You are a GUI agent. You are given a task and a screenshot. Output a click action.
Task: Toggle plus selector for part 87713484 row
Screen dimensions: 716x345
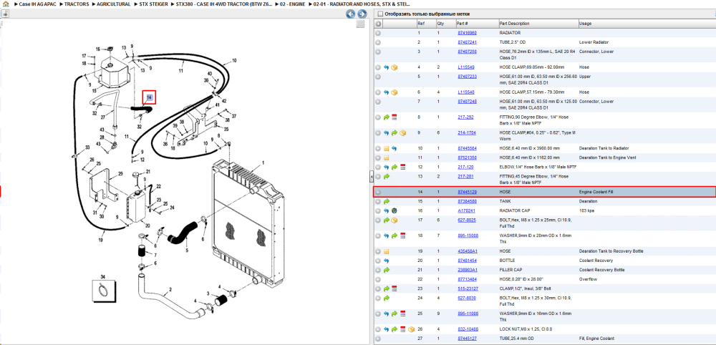pyautogui.click(x=379, y=279)
